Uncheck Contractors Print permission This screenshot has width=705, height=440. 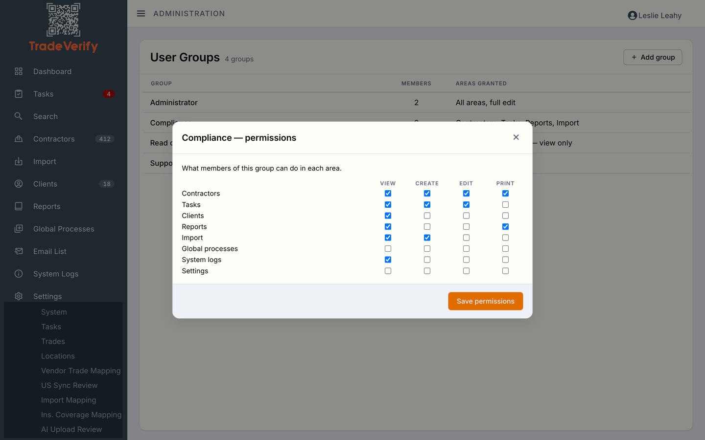[505, 194]
